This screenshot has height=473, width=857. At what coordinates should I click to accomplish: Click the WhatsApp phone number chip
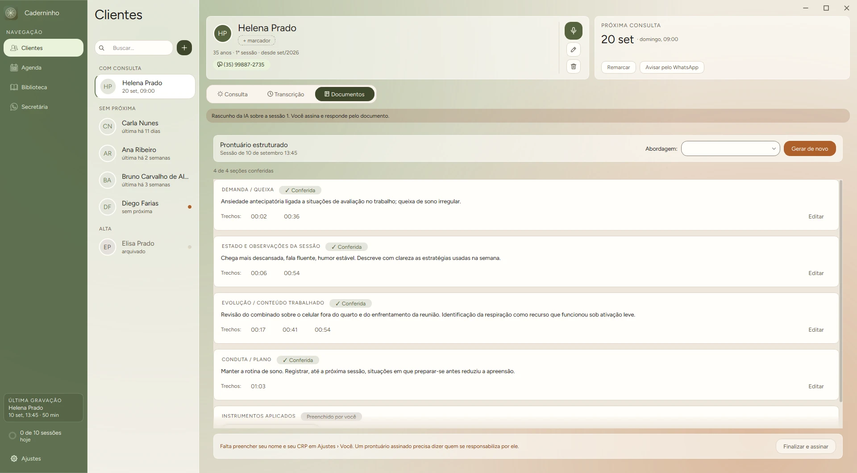tap(241, 65)
